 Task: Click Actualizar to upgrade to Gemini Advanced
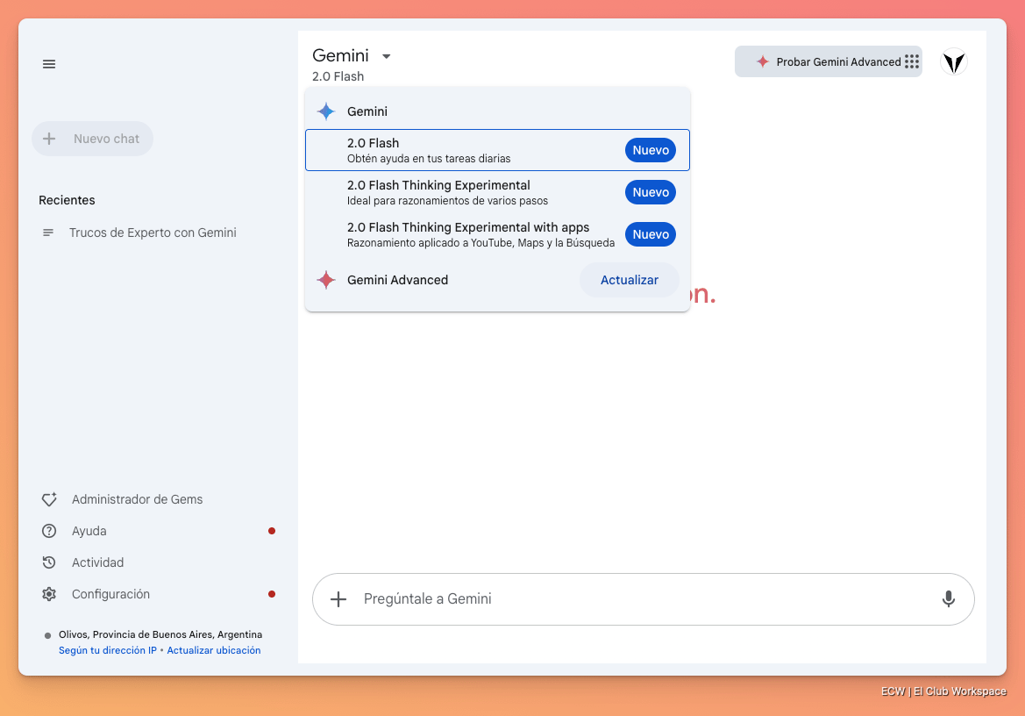point(629,280)
